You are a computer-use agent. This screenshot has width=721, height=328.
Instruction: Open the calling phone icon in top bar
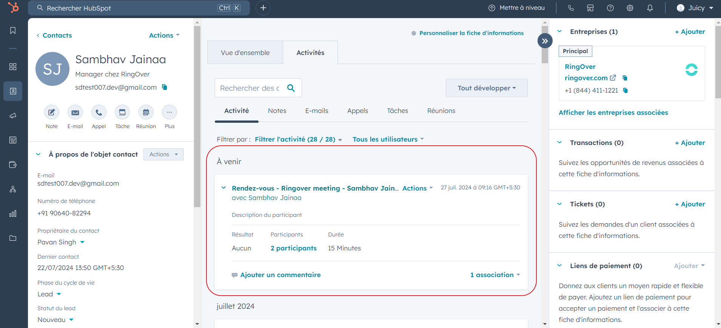[571, 8]
